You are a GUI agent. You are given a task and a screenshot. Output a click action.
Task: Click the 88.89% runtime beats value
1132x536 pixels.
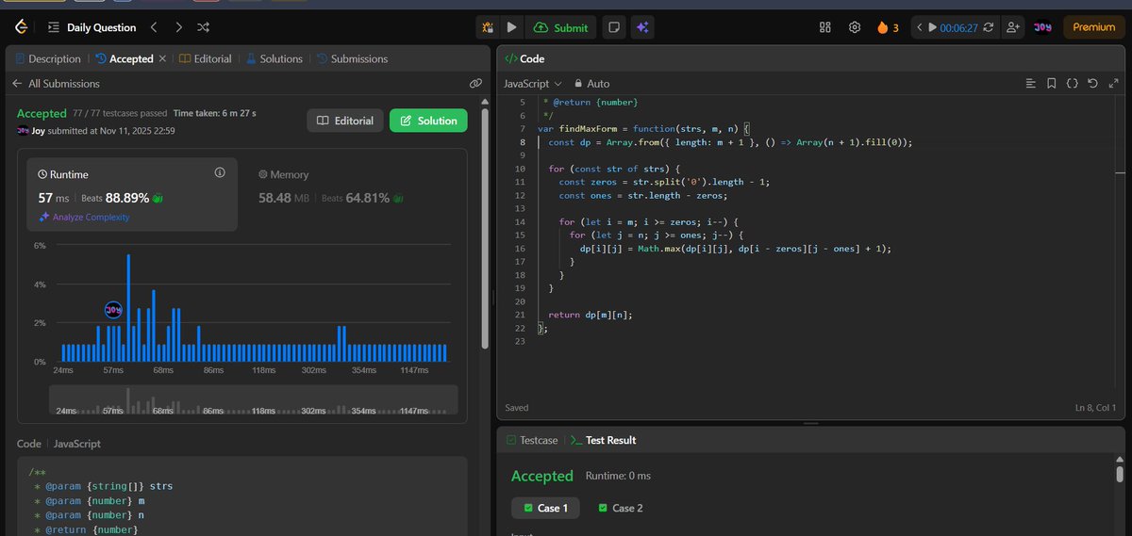125,198
